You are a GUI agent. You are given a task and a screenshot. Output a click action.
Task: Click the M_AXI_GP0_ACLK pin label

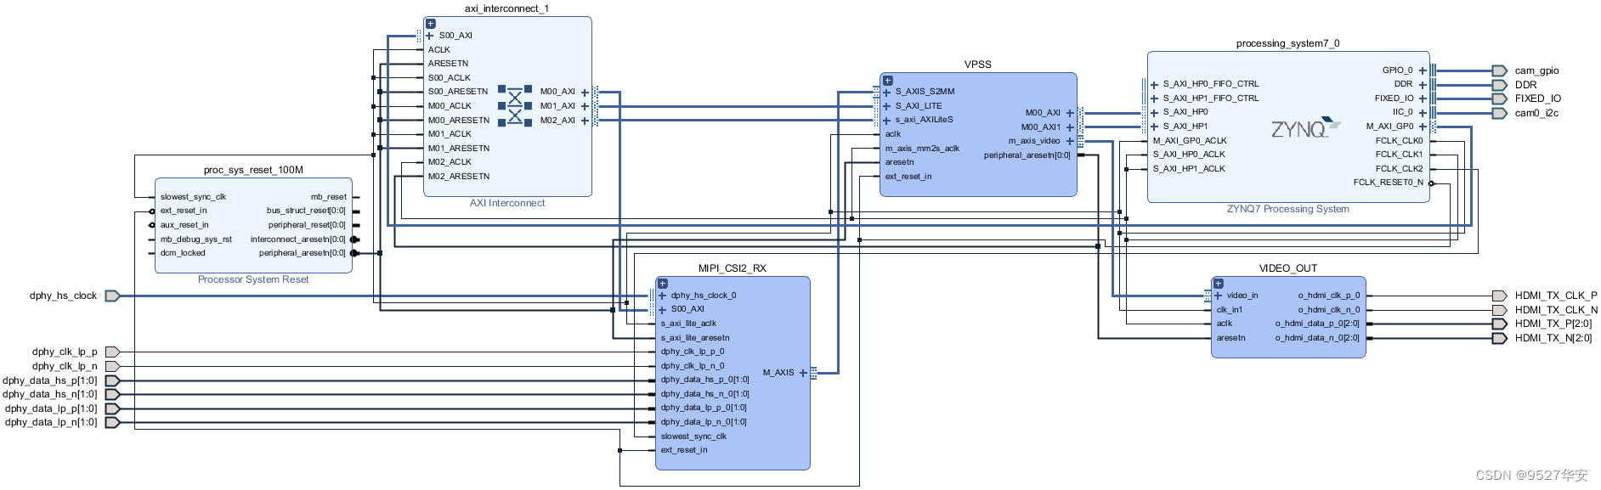coord(1190,141)
